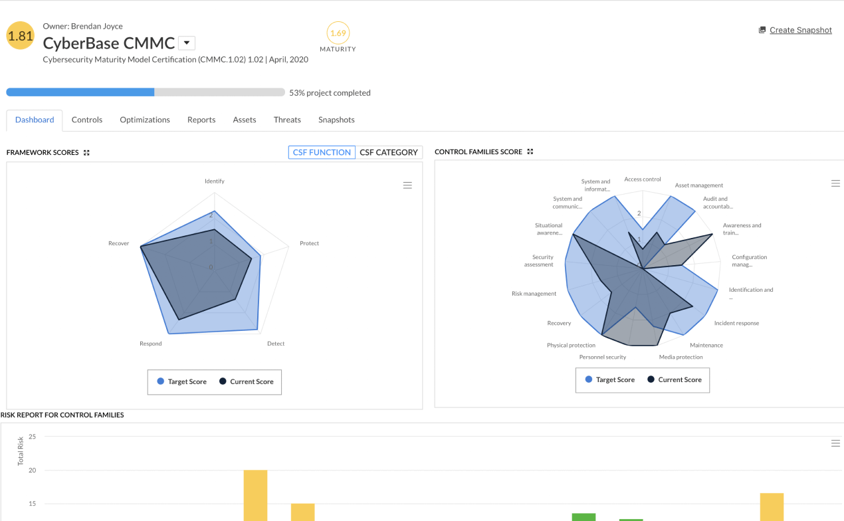
Task: Expand the Framework Scores chart fullscreen icon
Action: coord(86,152)
